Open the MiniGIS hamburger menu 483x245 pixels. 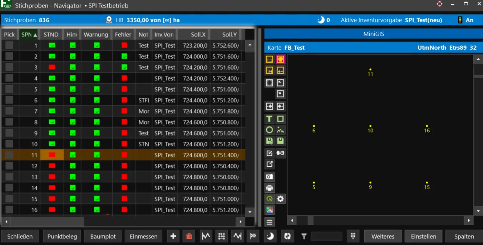(270, 222)
